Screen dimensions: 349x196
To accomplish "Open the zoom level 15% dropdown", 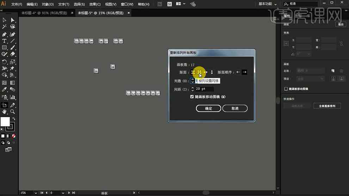I will (x=36, y=193).
